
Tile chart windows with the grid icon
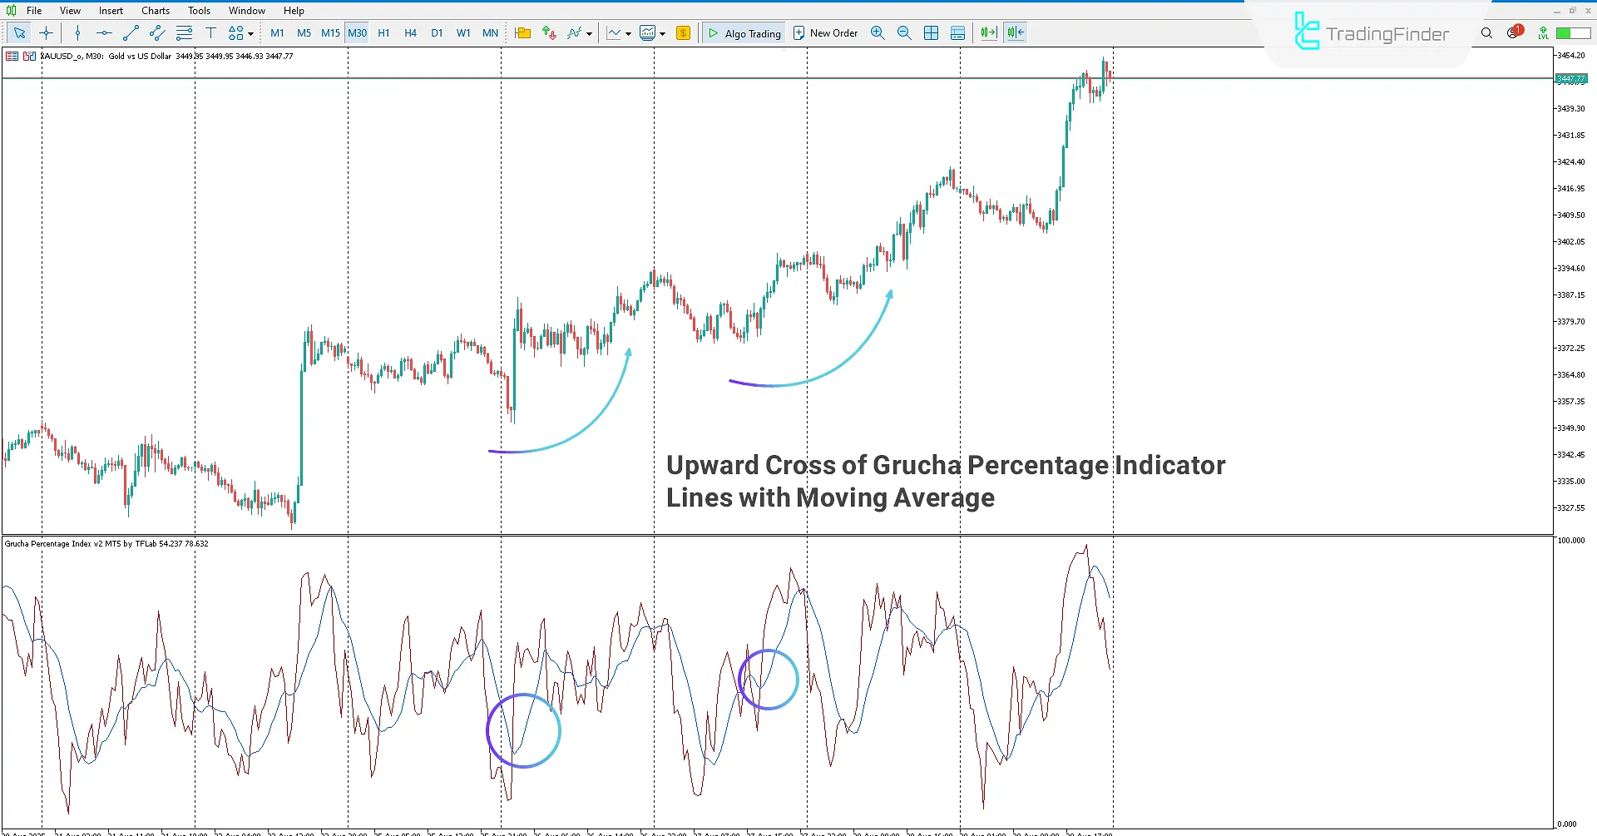pos(931,32)
